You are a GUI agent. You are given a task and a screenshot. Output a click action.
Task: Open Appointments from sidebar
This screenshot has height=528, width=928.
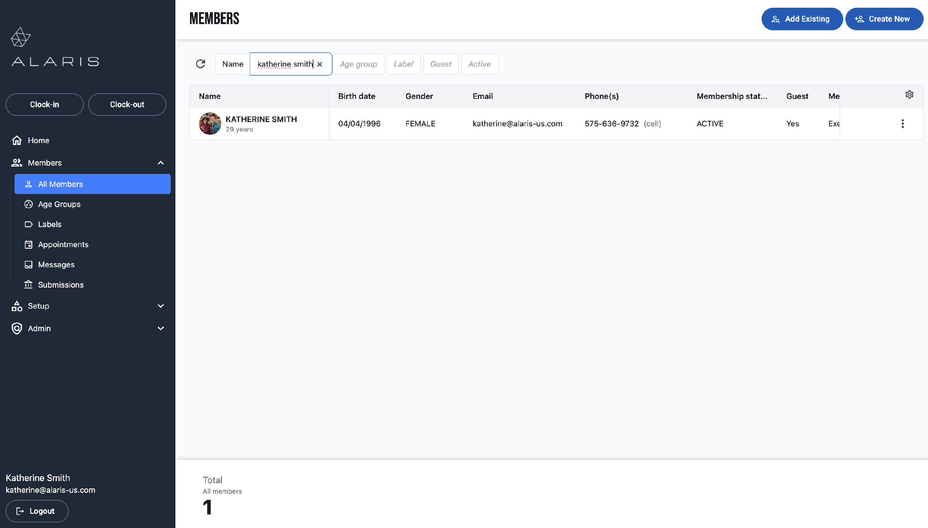pyautogui.click(x=63, y=244)
